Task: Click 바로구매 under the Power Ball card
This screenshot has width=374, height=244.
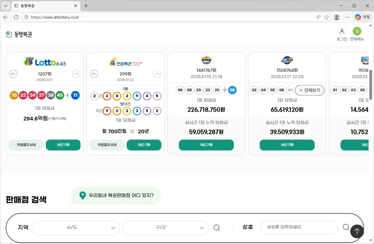Action: [206, 145]
